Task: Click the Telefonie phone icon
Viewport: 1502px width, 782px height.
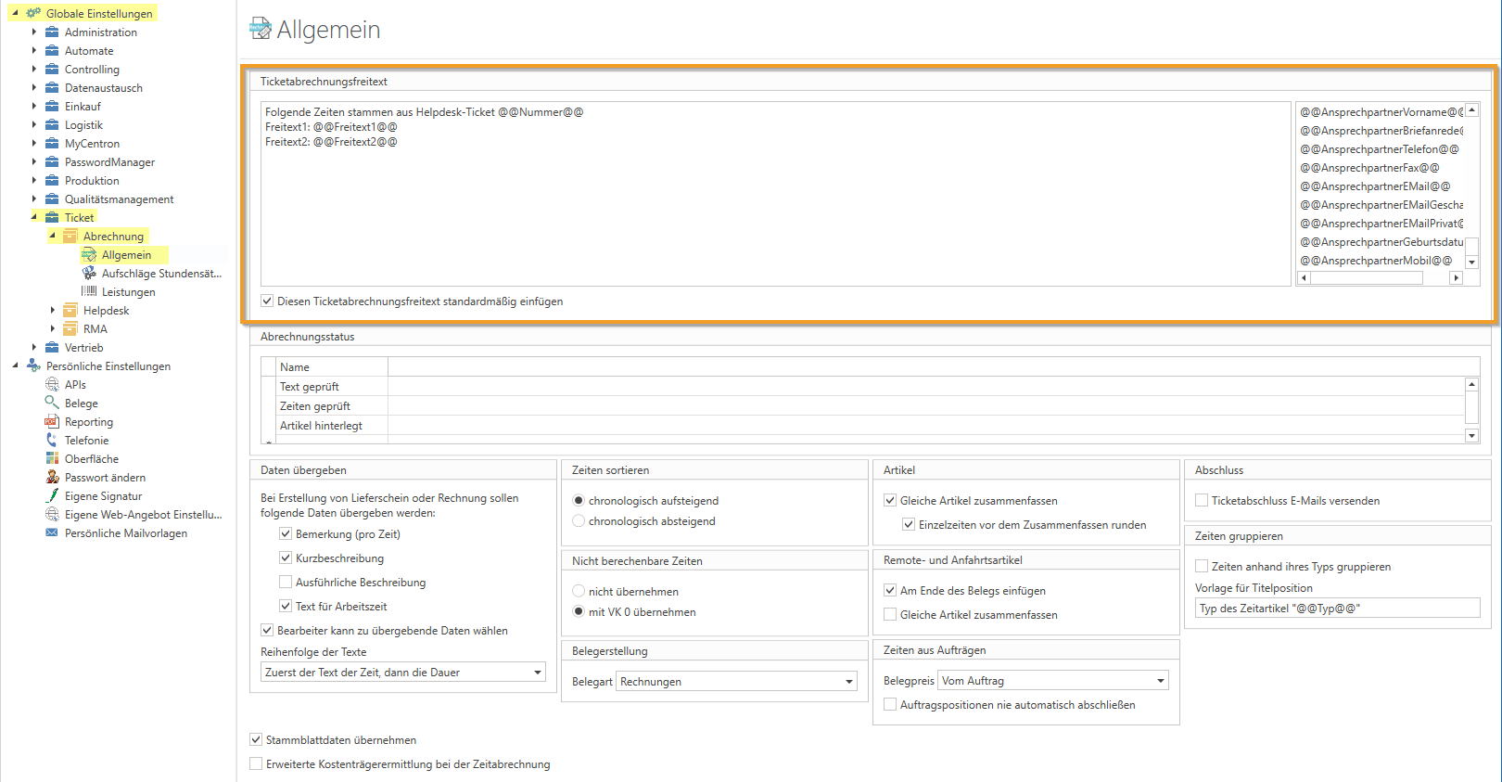Action: point(52,441)
